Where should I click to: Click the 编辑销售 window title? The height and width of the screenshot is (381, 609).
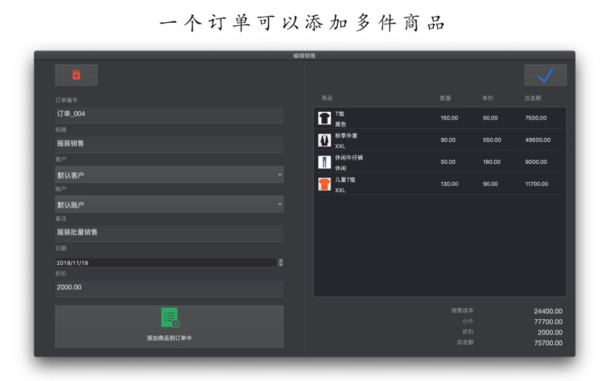pyautogui.click(x=304, y=56)
